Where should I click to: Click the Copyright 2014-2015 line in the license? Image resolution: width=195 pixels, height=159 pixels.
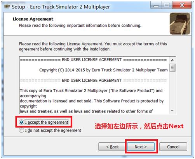(x=103, y=70)
